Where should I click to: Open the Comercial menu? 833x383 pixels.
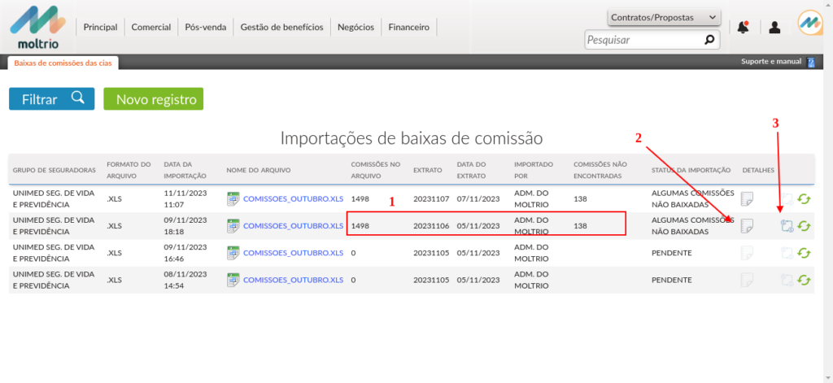click(x=151, y=28)
